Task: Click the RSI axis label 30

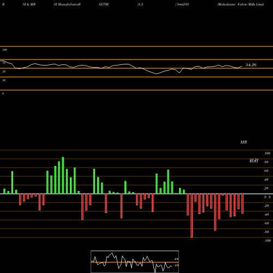Action: coord(4,80)
